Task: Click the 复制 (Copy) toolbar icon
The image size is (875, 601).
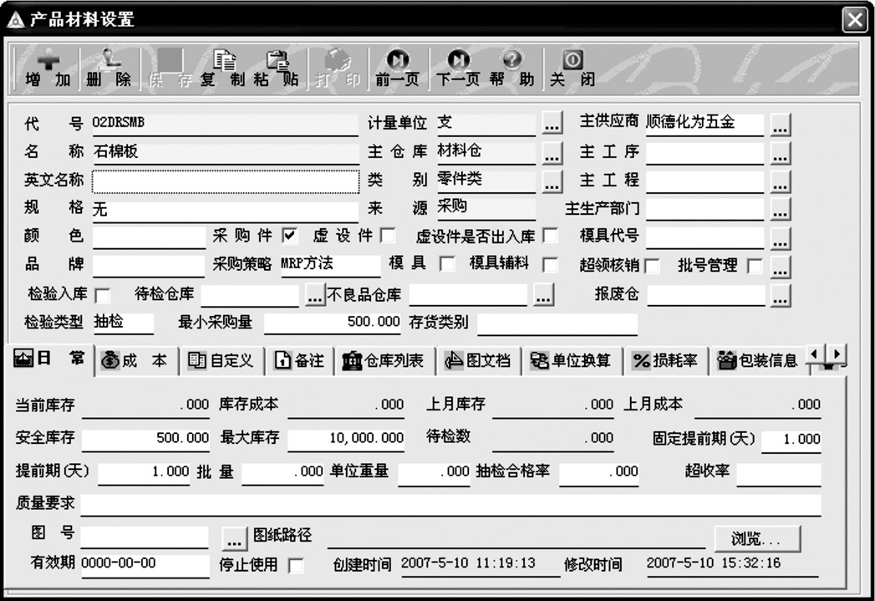Action: pyautogui.click(x=222, y=69)
